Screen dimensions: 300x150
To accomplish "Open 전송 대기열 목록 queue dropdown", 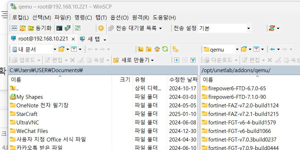I will coord(135,28).
